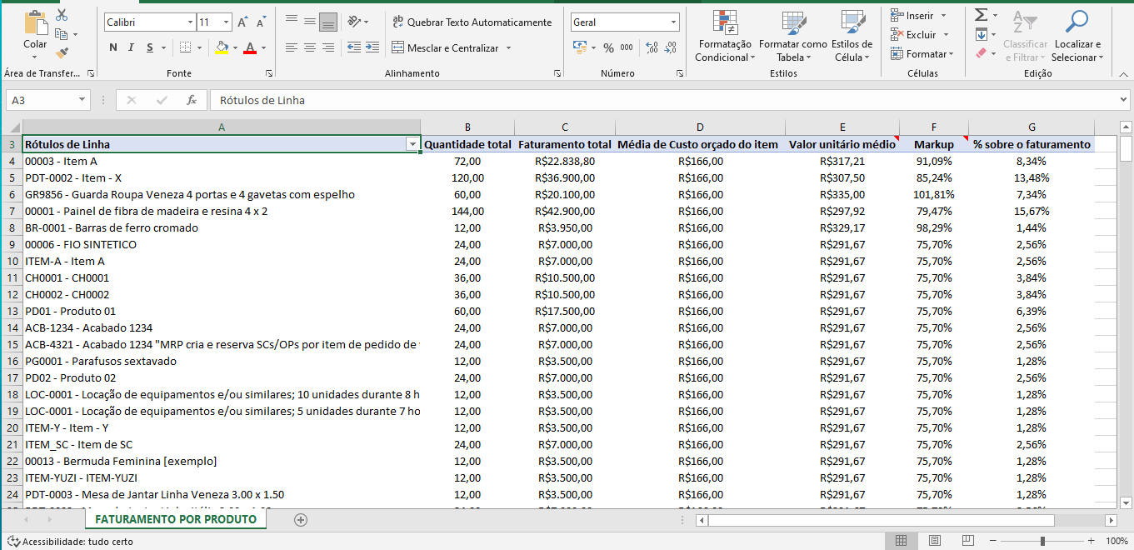Click the Cut scissors icon
The height and width of the screenshot is (550, 1134).
tap(62, 15)
